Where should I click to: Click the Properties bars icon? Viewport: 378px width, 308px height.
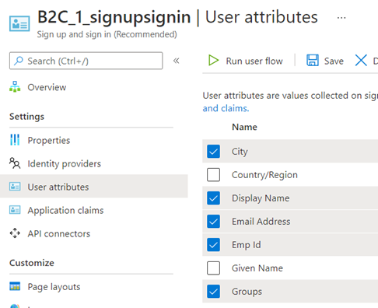[15, 140]
